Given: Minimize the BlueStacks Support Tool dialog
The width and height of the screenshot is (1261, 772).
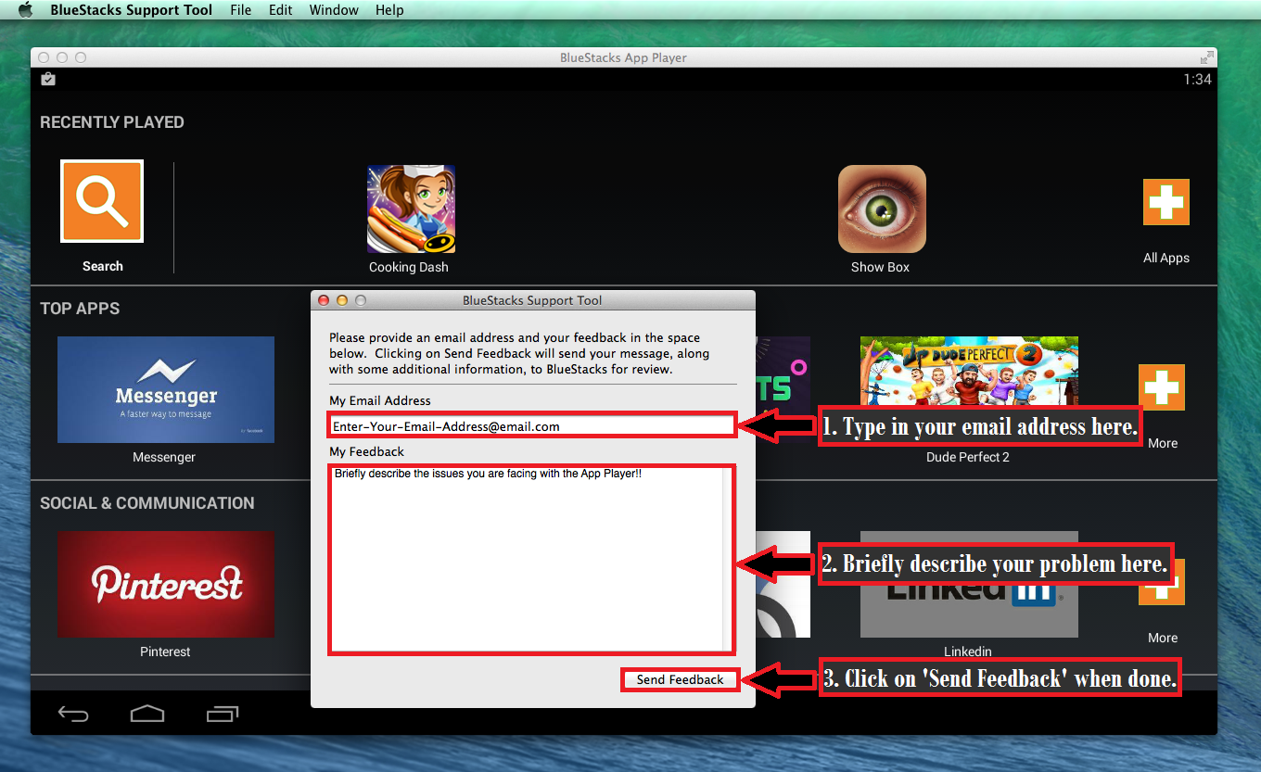Looking at the screenshot, I should (342, 300).
